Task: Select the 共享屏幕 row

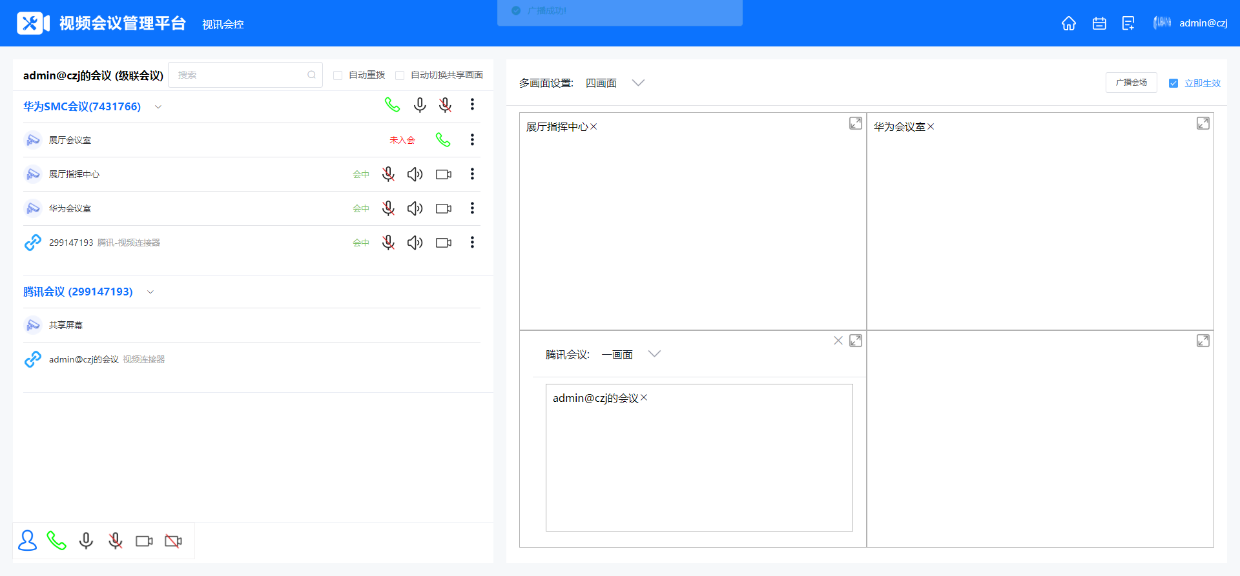Action: pyautogui.click(x=252, y=325)
